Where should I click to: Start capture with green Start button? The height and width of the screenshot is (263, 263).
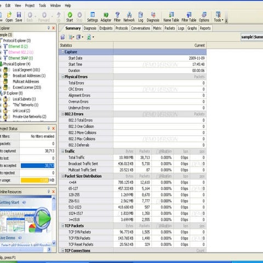click(70, 17)
